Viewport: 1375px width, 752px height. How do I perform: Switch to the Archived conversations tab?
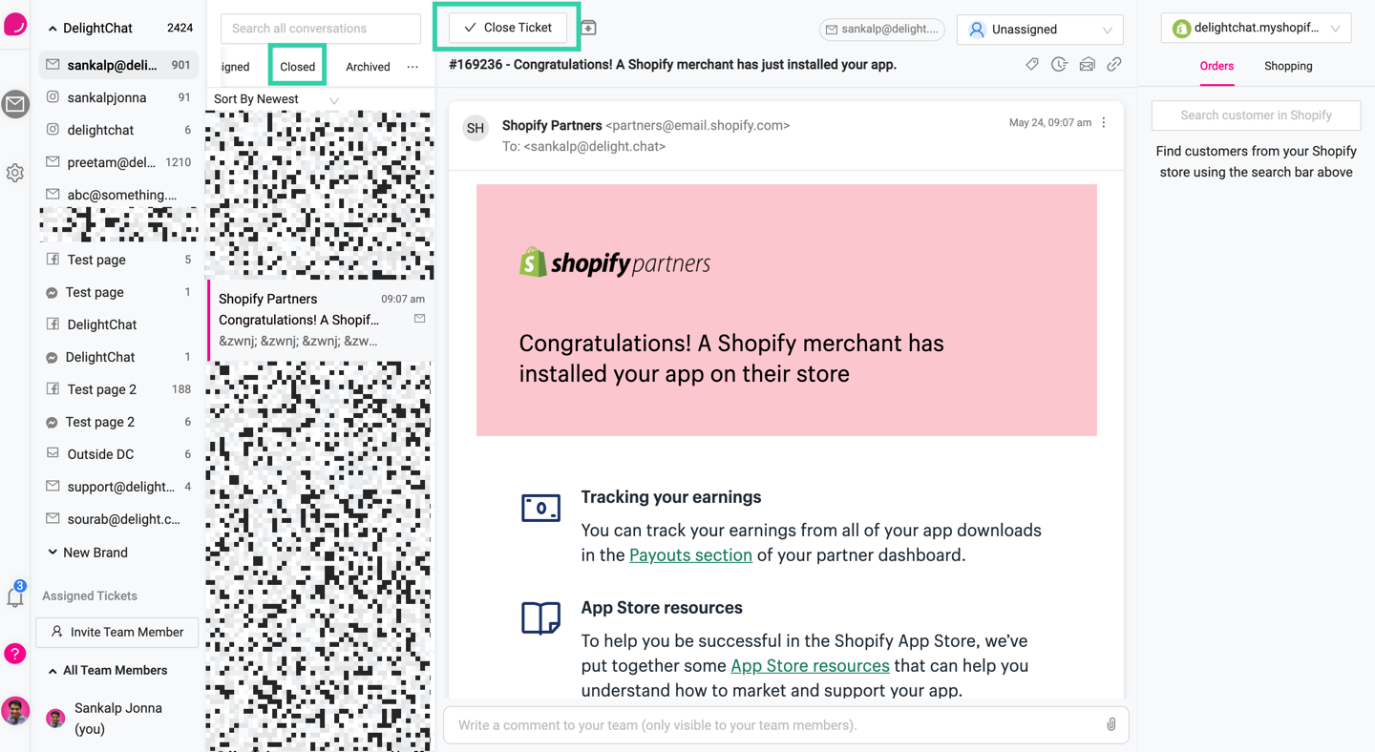click(368, 67)
